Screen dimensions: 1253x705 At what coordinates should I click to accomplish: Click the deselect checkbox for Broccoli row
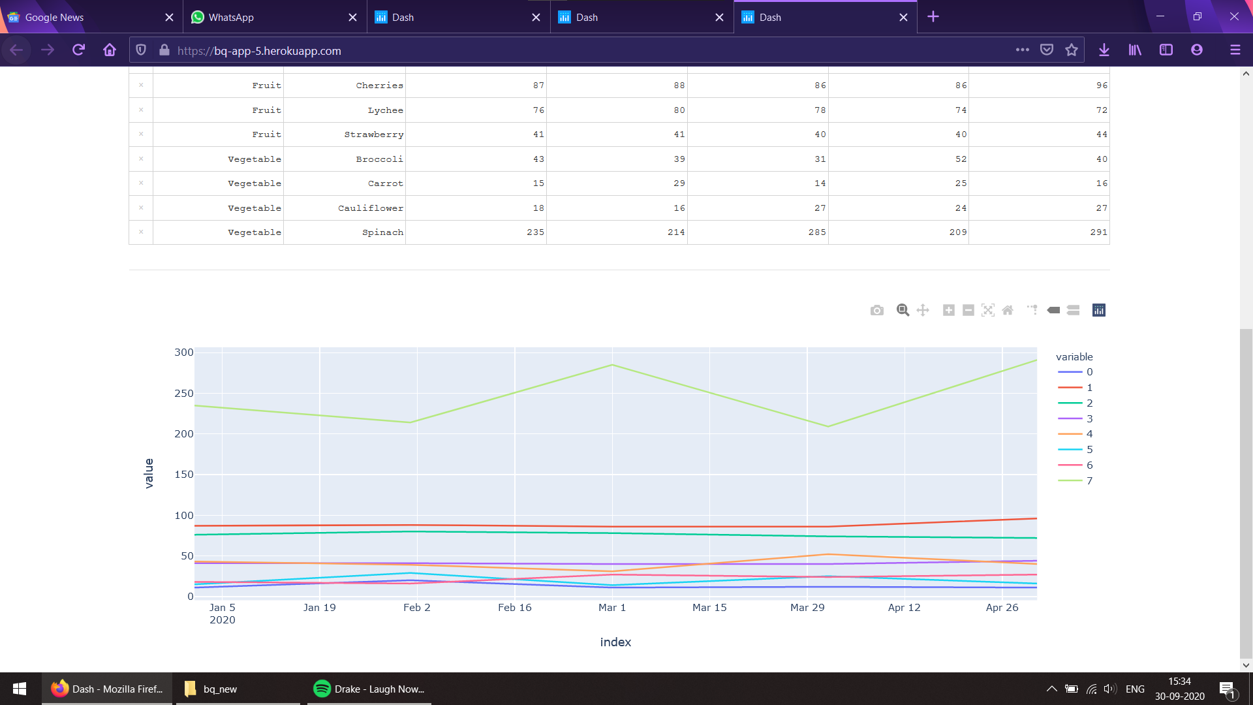point(140,159)
